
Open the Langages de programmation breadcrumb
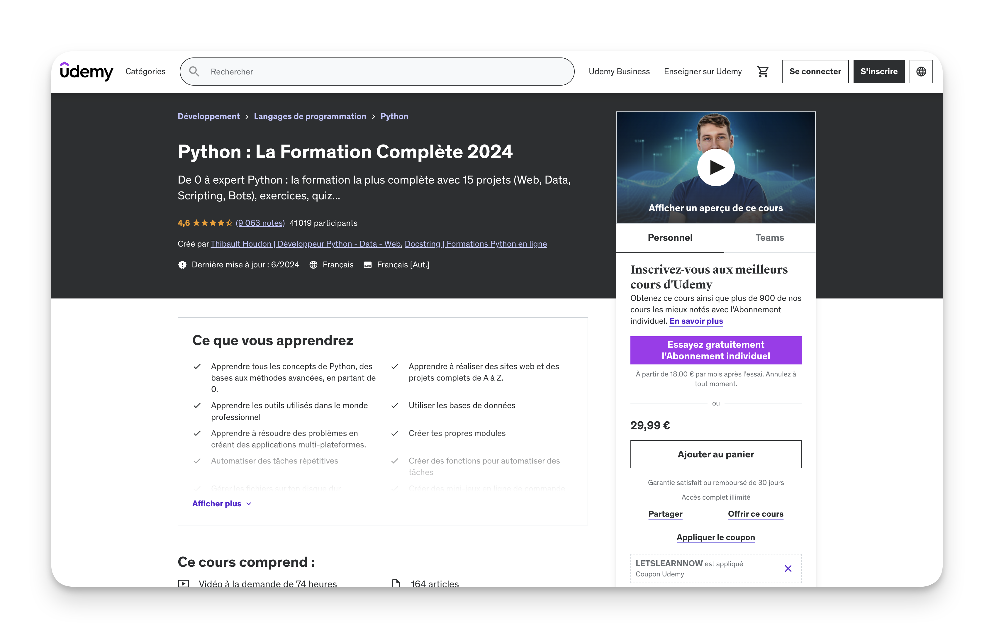click(x=310, y=116)
